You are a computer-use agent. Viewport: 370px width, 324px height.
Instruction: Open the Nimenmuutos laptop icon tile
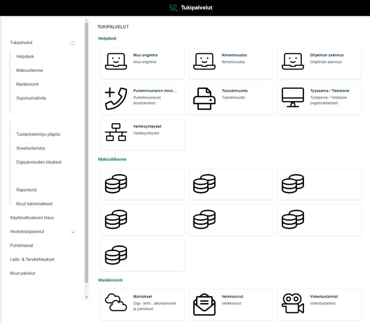pyautogui.click(x=204, y=61)
